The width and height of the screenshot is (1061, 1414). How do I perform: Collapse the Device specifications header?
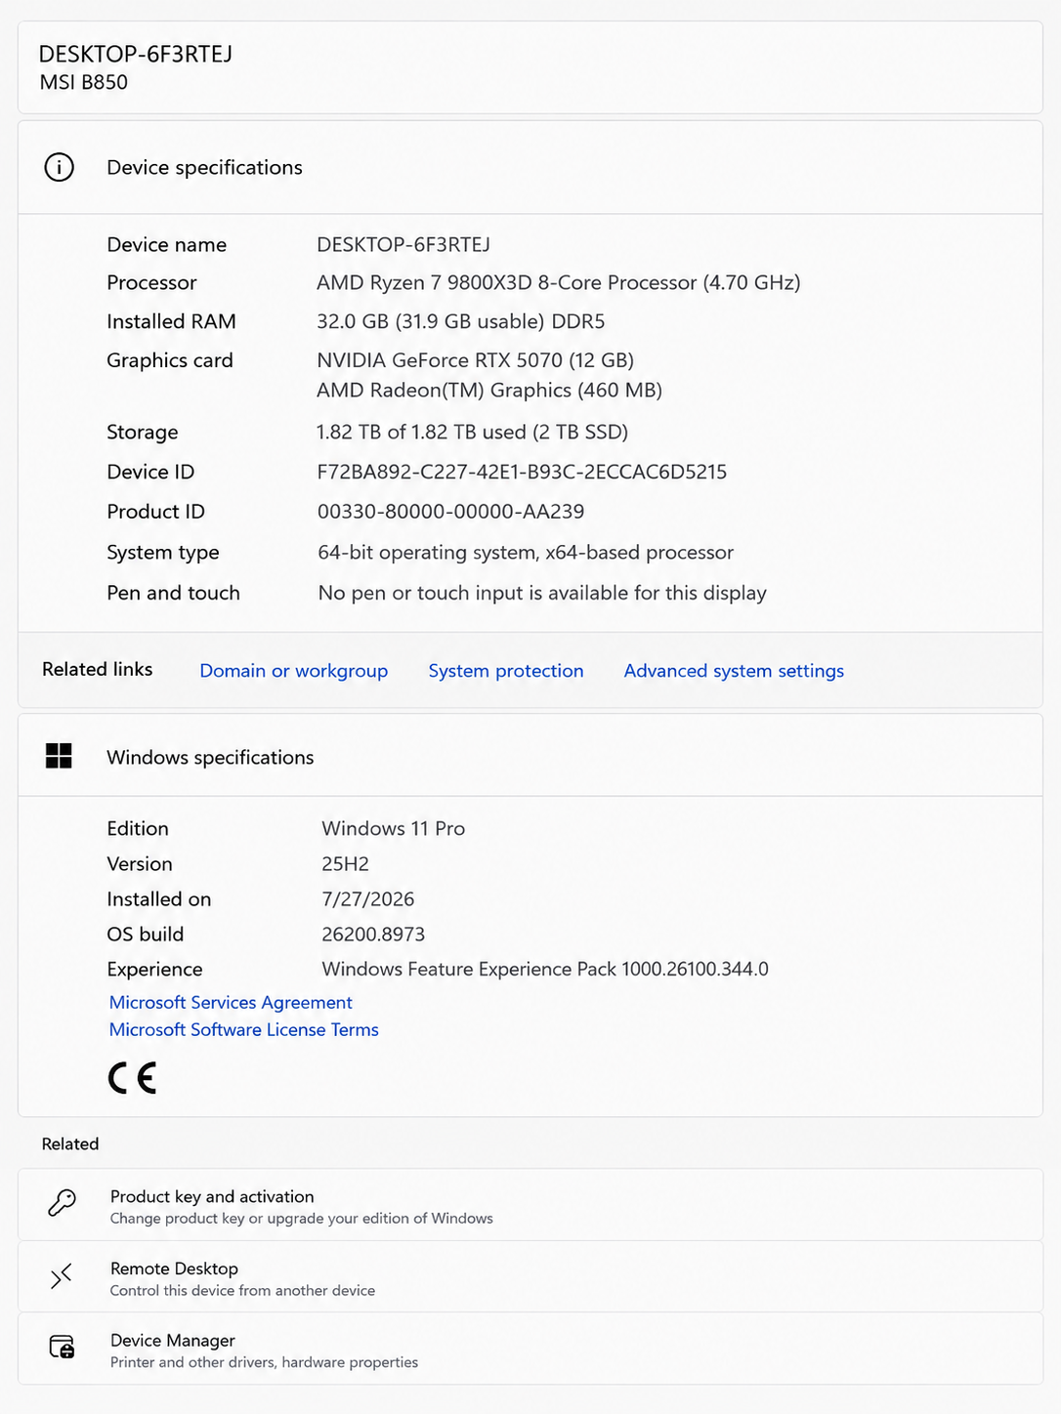pyautogui.click(x=530, y=168)
